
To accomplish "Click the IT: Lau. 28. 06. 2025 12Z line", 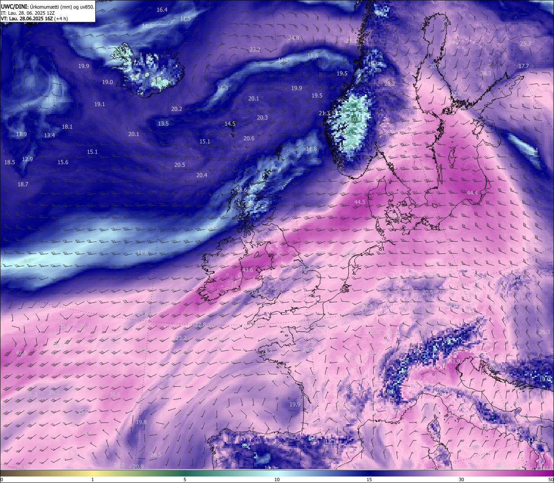I will point(28,13).
